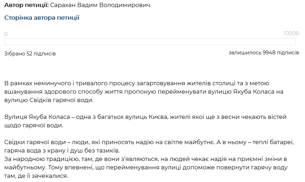Click the '0' progress start label
This screenshot has width=305, height=182.
6,34
